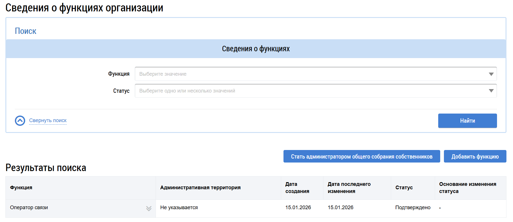Image resolution: width=513 pixels, height=222 pixels.
Task: Click the Свернуть поиск link
Action: [x=48, y=120]
